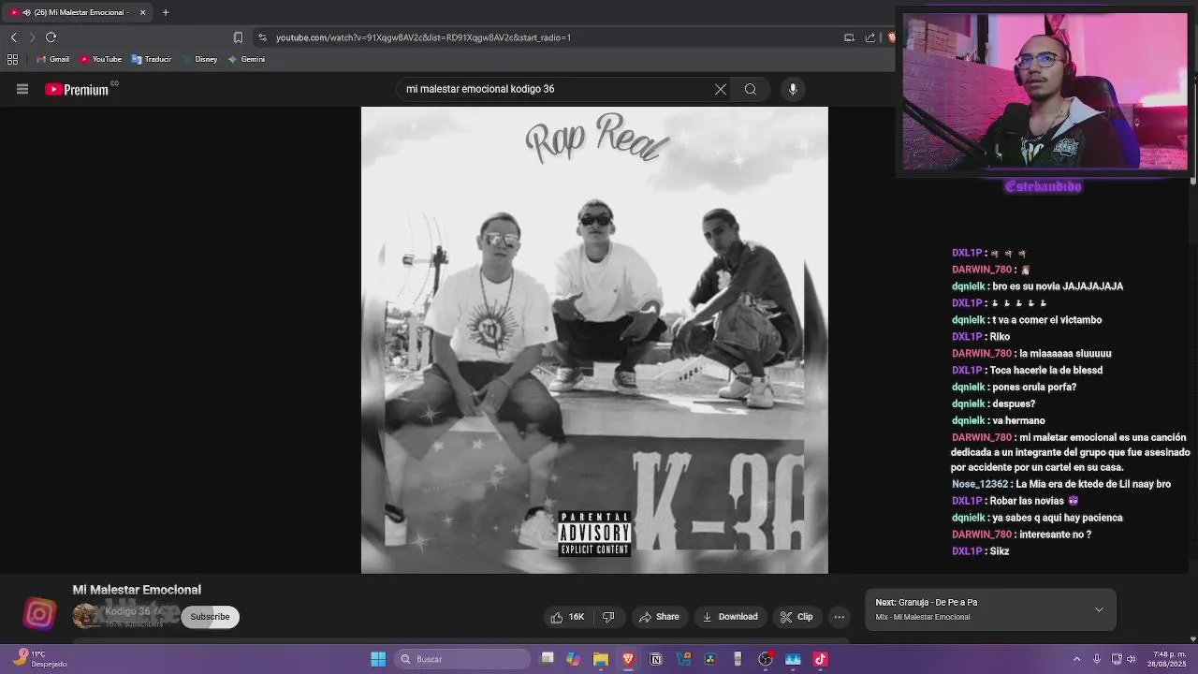The height and width of the screenshot is (674, 1198).
Task: Expand the Next mix playlist panel
Action: tap(1099, 609)
